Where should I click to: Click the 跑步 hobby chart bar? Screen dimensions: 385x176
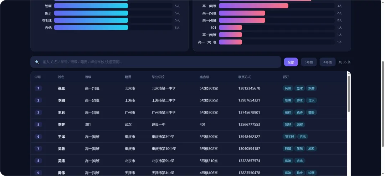(x=91, y=13)
